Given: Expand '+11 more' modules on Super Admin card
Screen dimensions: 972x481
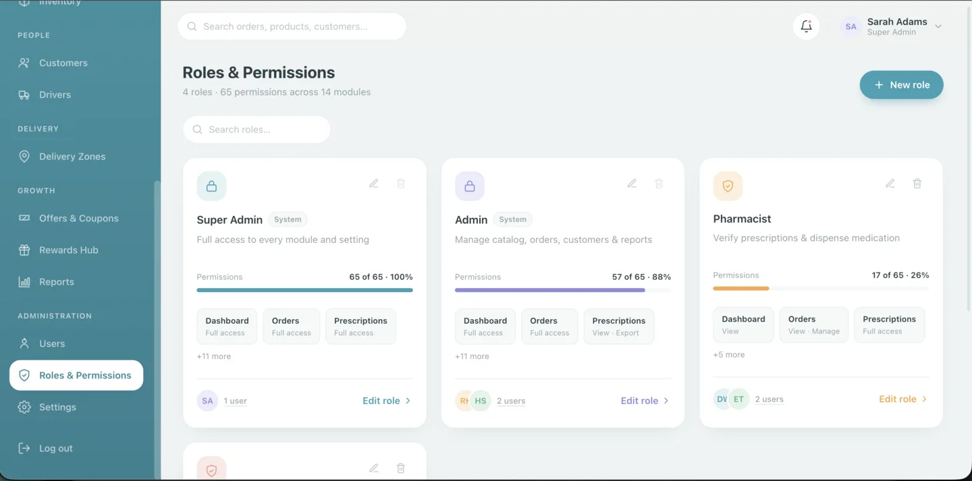Looking at the screenshot, I should 214,356.
